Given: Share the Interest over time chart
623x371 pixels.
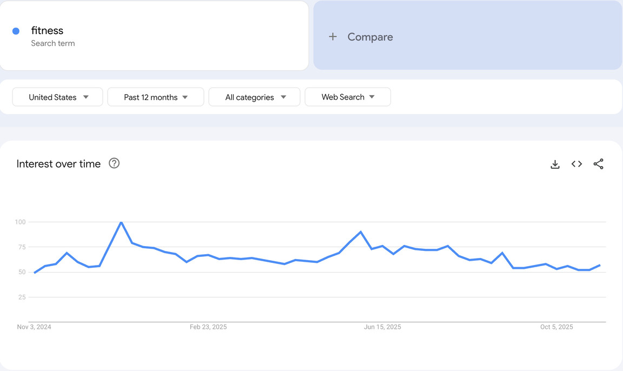Looking at the screenshot, I should click(599, 164).
